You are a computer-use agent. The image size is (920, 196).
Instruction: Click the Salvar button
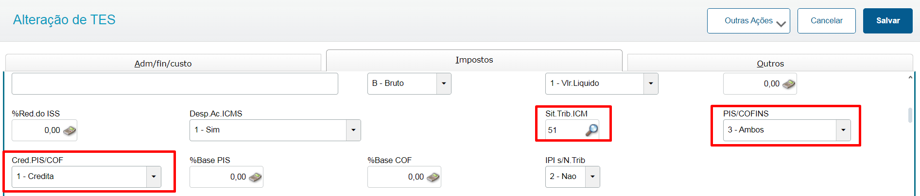pos(888,21)
